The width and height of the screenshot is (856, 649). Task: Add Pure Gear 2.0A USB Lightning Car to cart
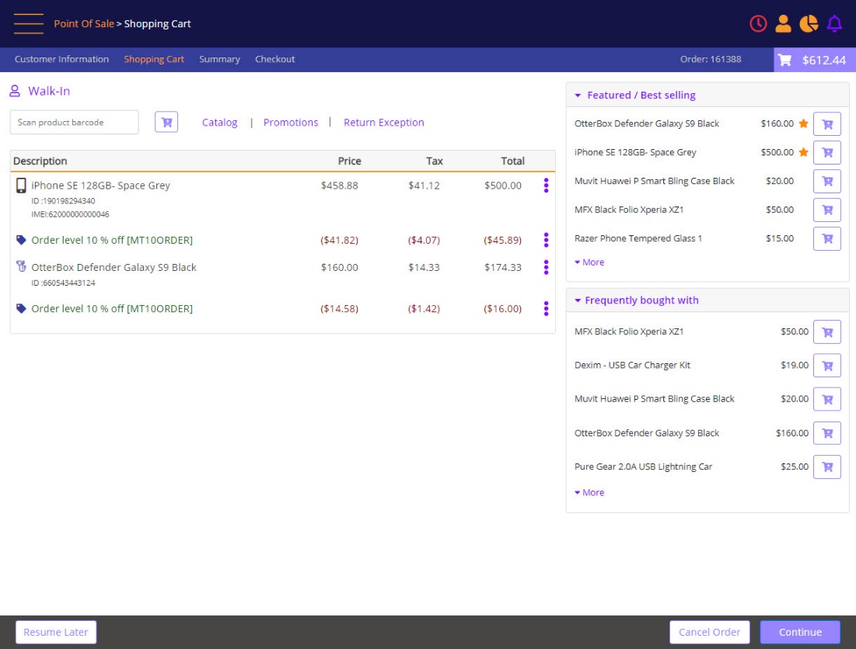827,467
